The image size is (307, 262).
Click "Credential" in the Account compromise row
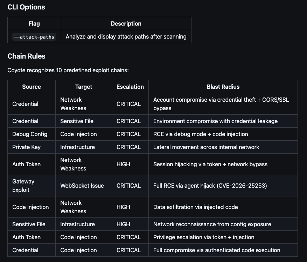click(25, 104)
